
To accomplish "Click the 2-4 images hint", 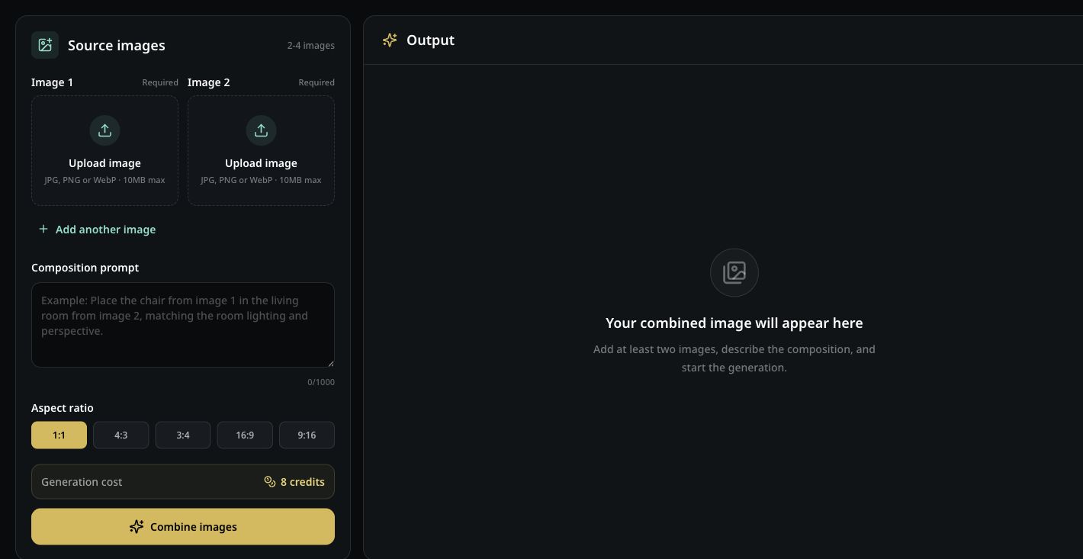I will click(310, 46).
